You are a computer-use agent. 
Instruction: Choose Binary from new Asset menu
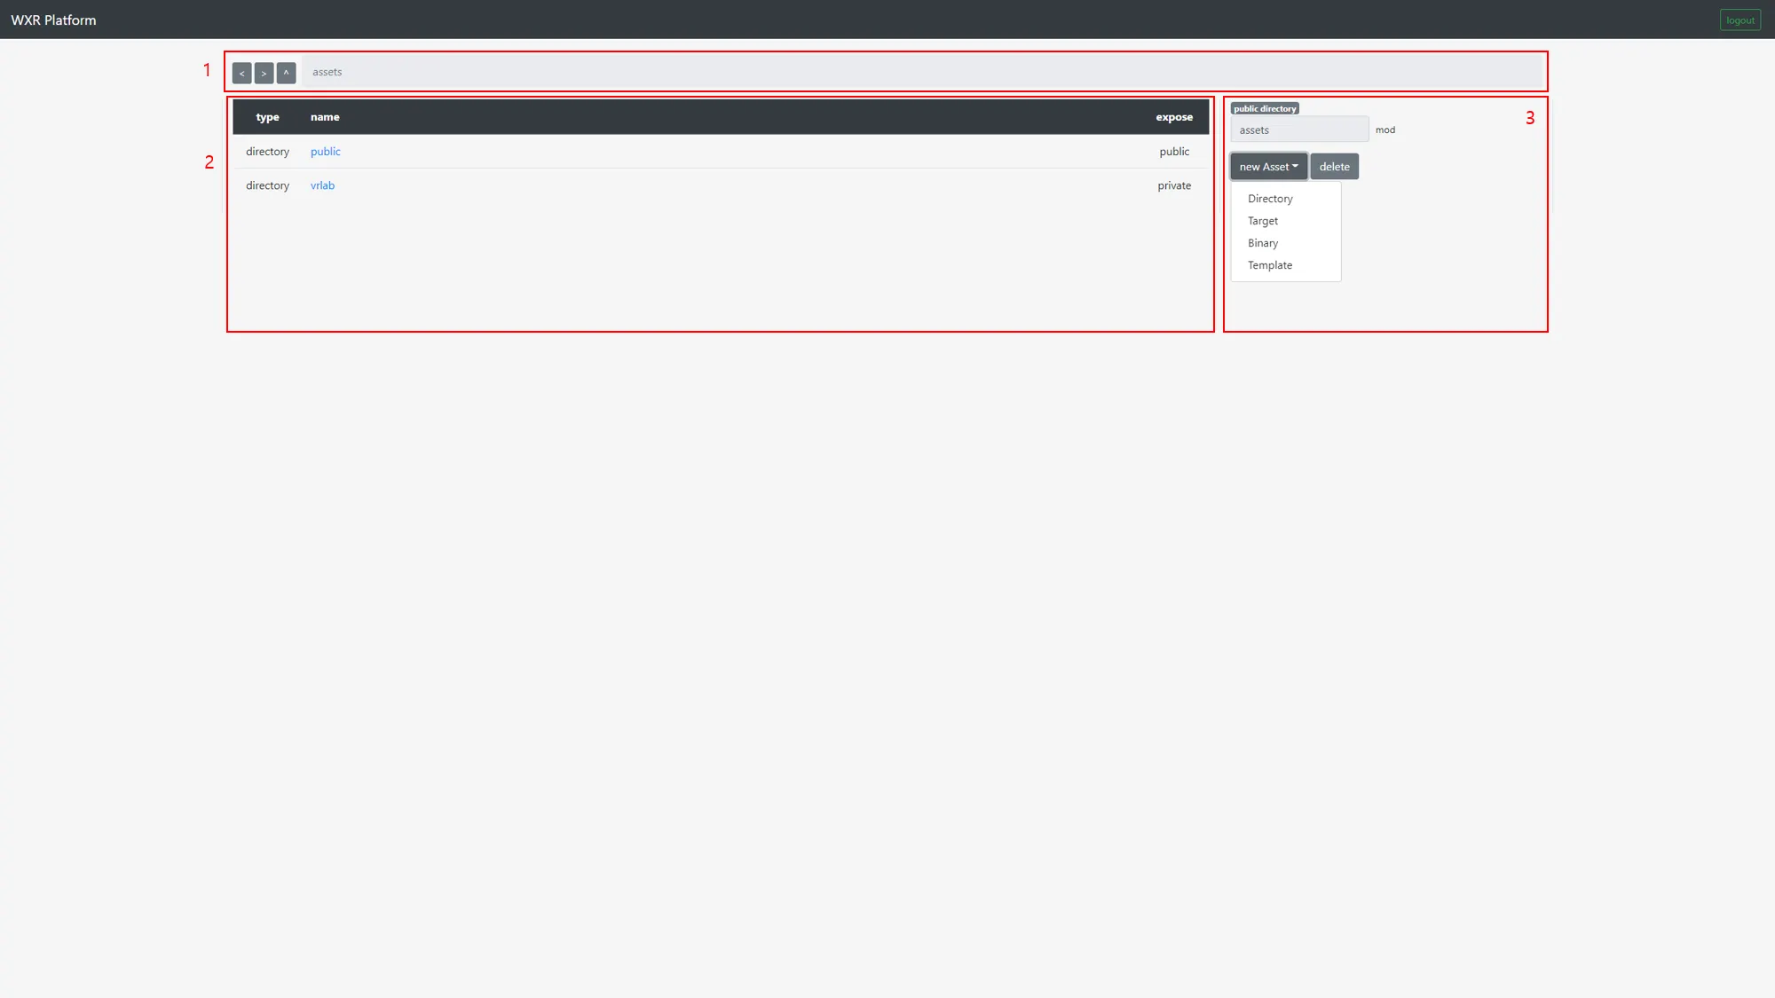[x=1263, y=243]
